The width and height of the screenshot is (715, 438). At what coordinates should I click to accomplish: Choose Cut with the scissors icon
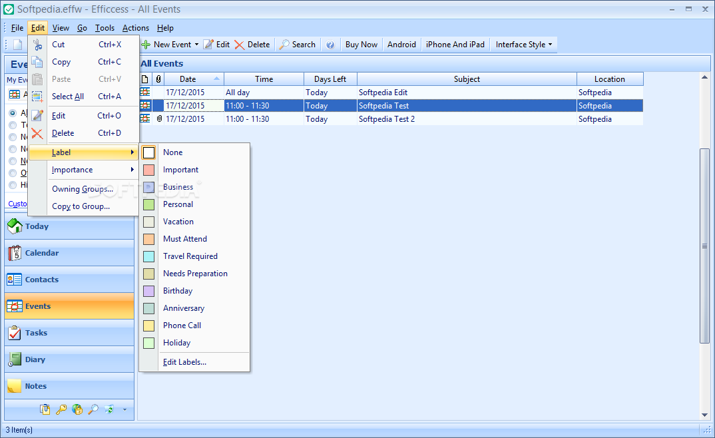[x=83, y=44]
